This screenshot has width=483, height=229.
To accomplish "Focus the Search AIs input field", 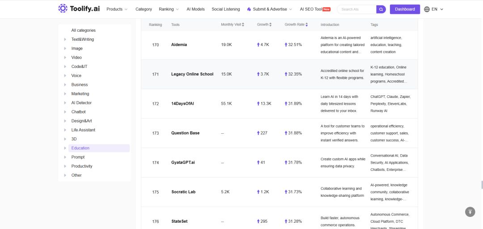I will coord(357,9).
